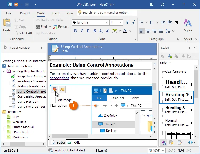Select the Using Hotspots topic
This screenshot has width=200, height=154.
click(x=28, y=102)
